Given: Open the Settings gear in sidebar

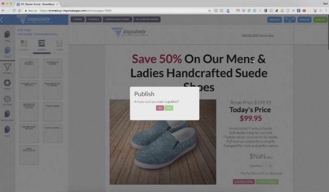Looking at the screenshot, I should pyautogui.click(x=7, y=100).
